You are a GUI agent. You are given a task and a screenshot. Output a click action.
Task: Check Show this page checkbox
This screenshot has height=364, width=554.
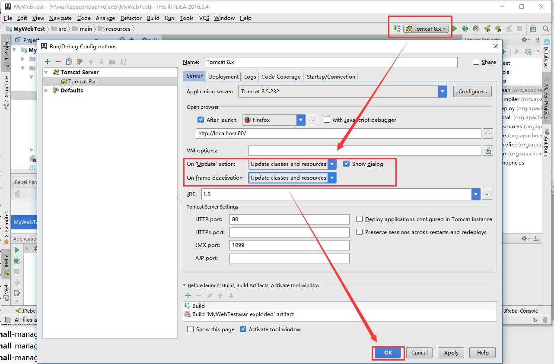tap(190, 329)
